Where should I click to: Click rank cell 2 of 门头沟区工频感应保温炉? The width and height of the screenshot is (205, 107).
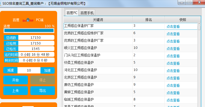148,56
